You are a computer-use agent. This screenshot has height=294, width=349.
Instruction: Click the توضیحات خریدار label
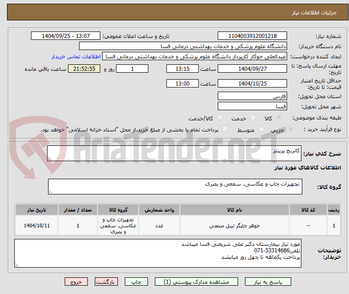coord(330,253)
